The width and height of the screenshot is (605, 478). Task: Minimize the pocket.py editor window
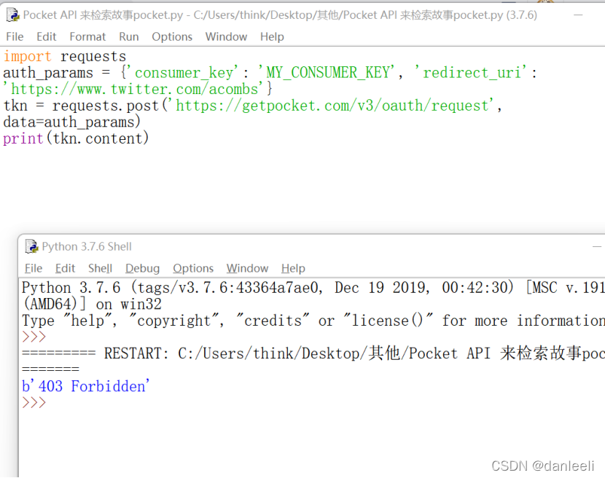578,15
